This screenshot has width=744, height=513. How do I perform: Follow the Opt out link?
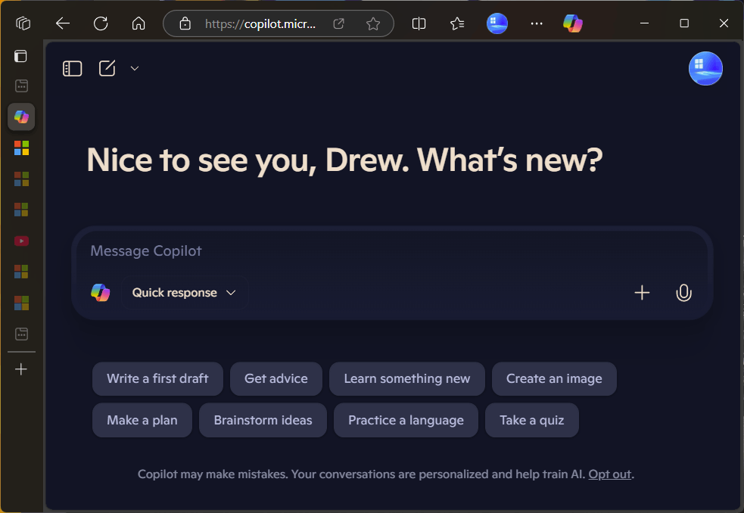coord(610,474)
